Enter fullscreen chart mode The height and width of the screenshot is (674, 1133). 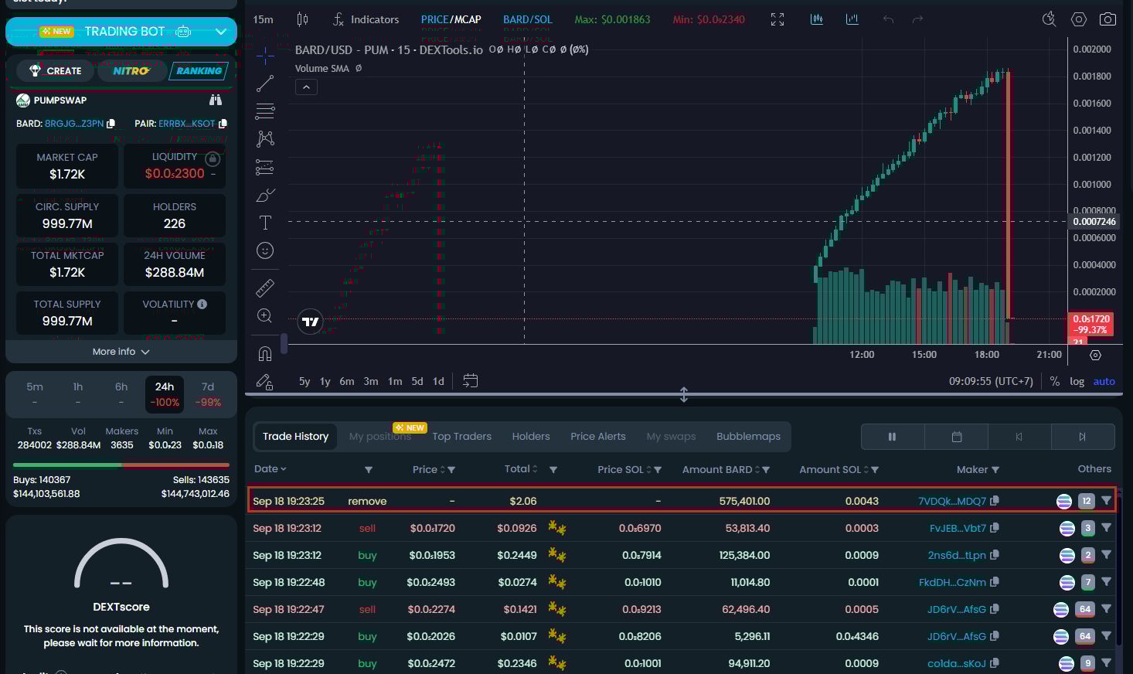777,19
